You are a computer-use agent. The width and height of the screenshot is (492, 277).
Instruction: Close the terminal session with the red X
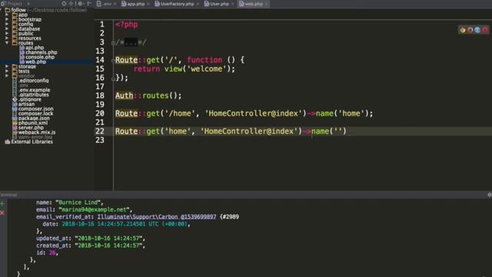click(2, 213)
